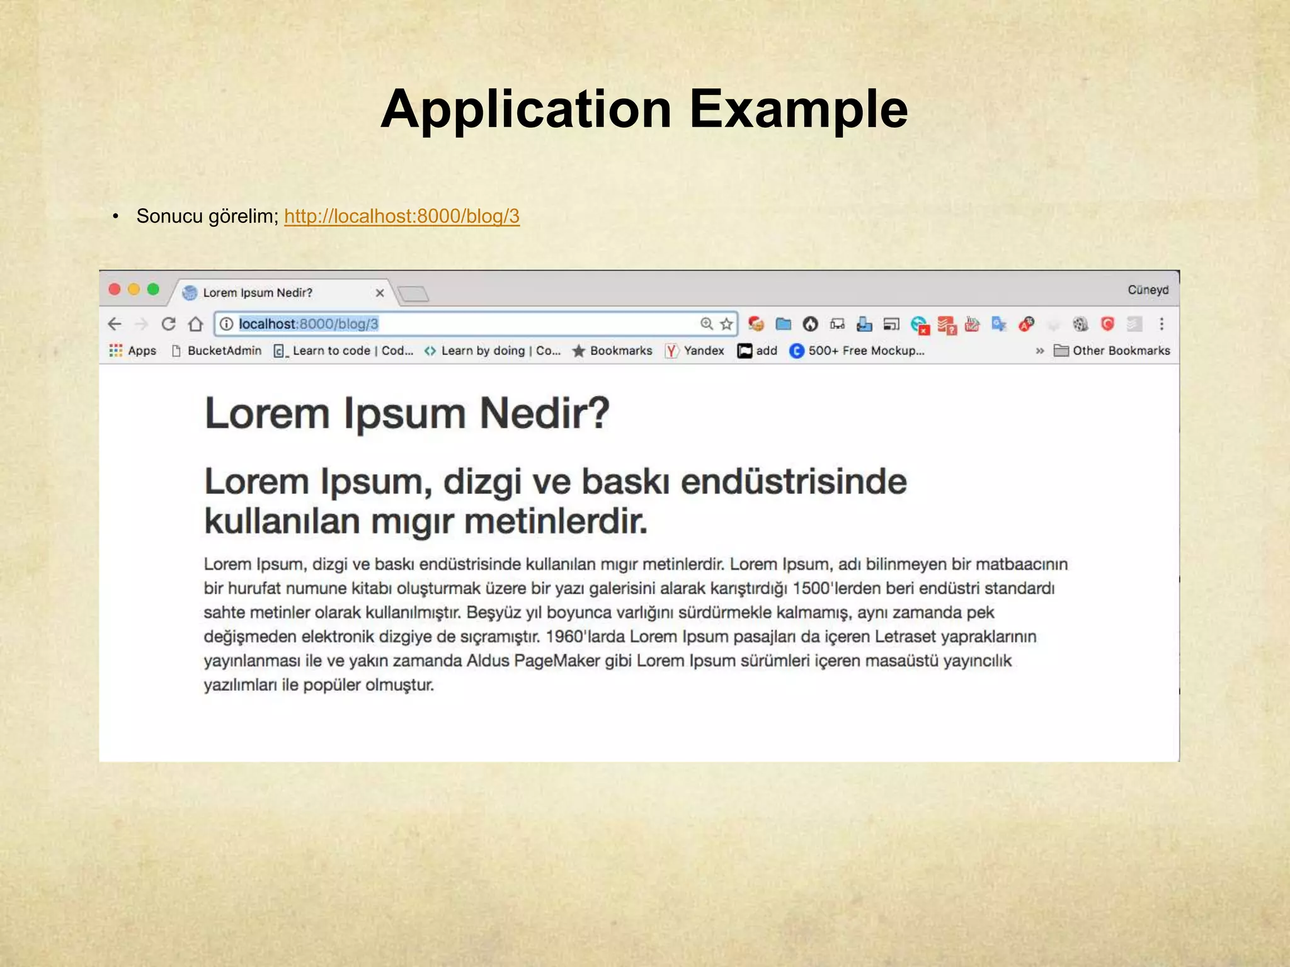Click the site info icon in address bar
The image size is (1290, 967).
pos(227,324)
